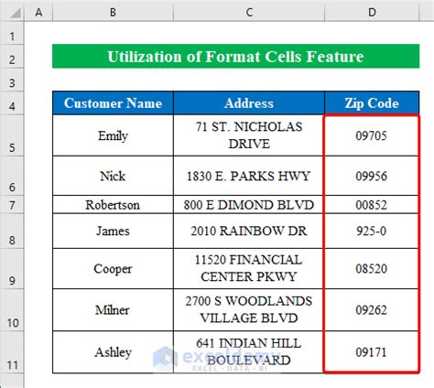
Task: Select row 9 header
Action: (x=12, y=269)
